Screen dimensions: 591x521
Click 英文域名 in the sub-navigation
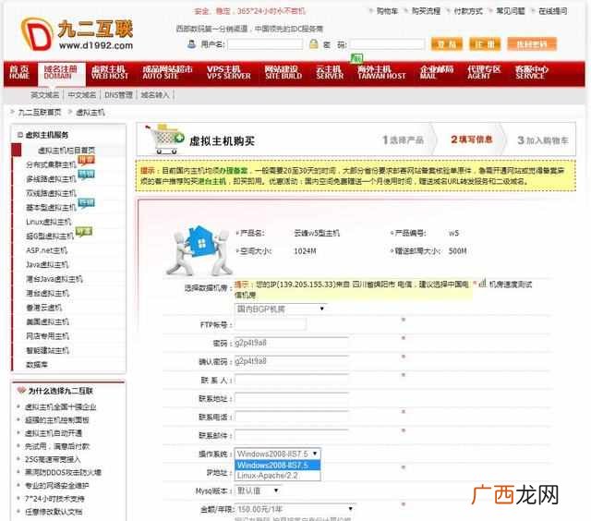[45, 95]
